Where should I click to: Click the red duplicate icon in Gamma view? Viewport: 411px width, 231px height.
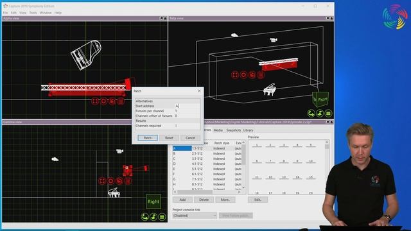point(119,181)
